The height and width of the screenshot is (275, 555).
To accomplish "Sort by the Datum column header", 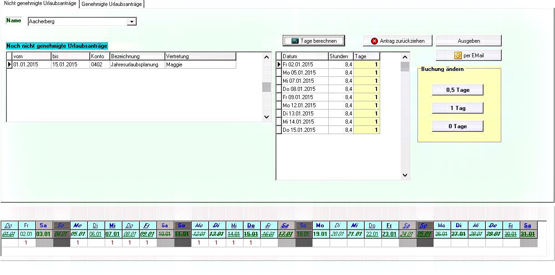I will click(x=304, y=56).
